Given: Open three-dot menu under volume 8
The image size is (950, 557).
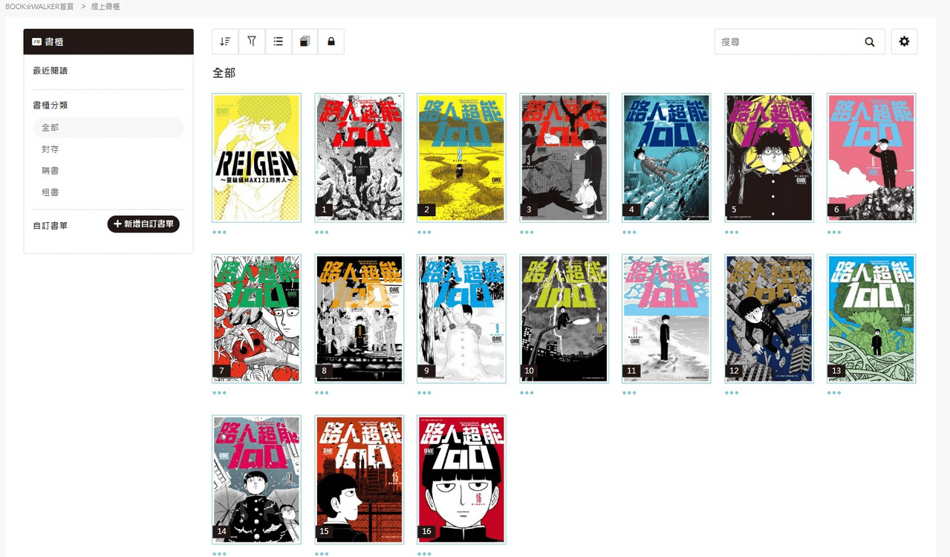Looking at the screenshot, I should (x=322, y=393).
